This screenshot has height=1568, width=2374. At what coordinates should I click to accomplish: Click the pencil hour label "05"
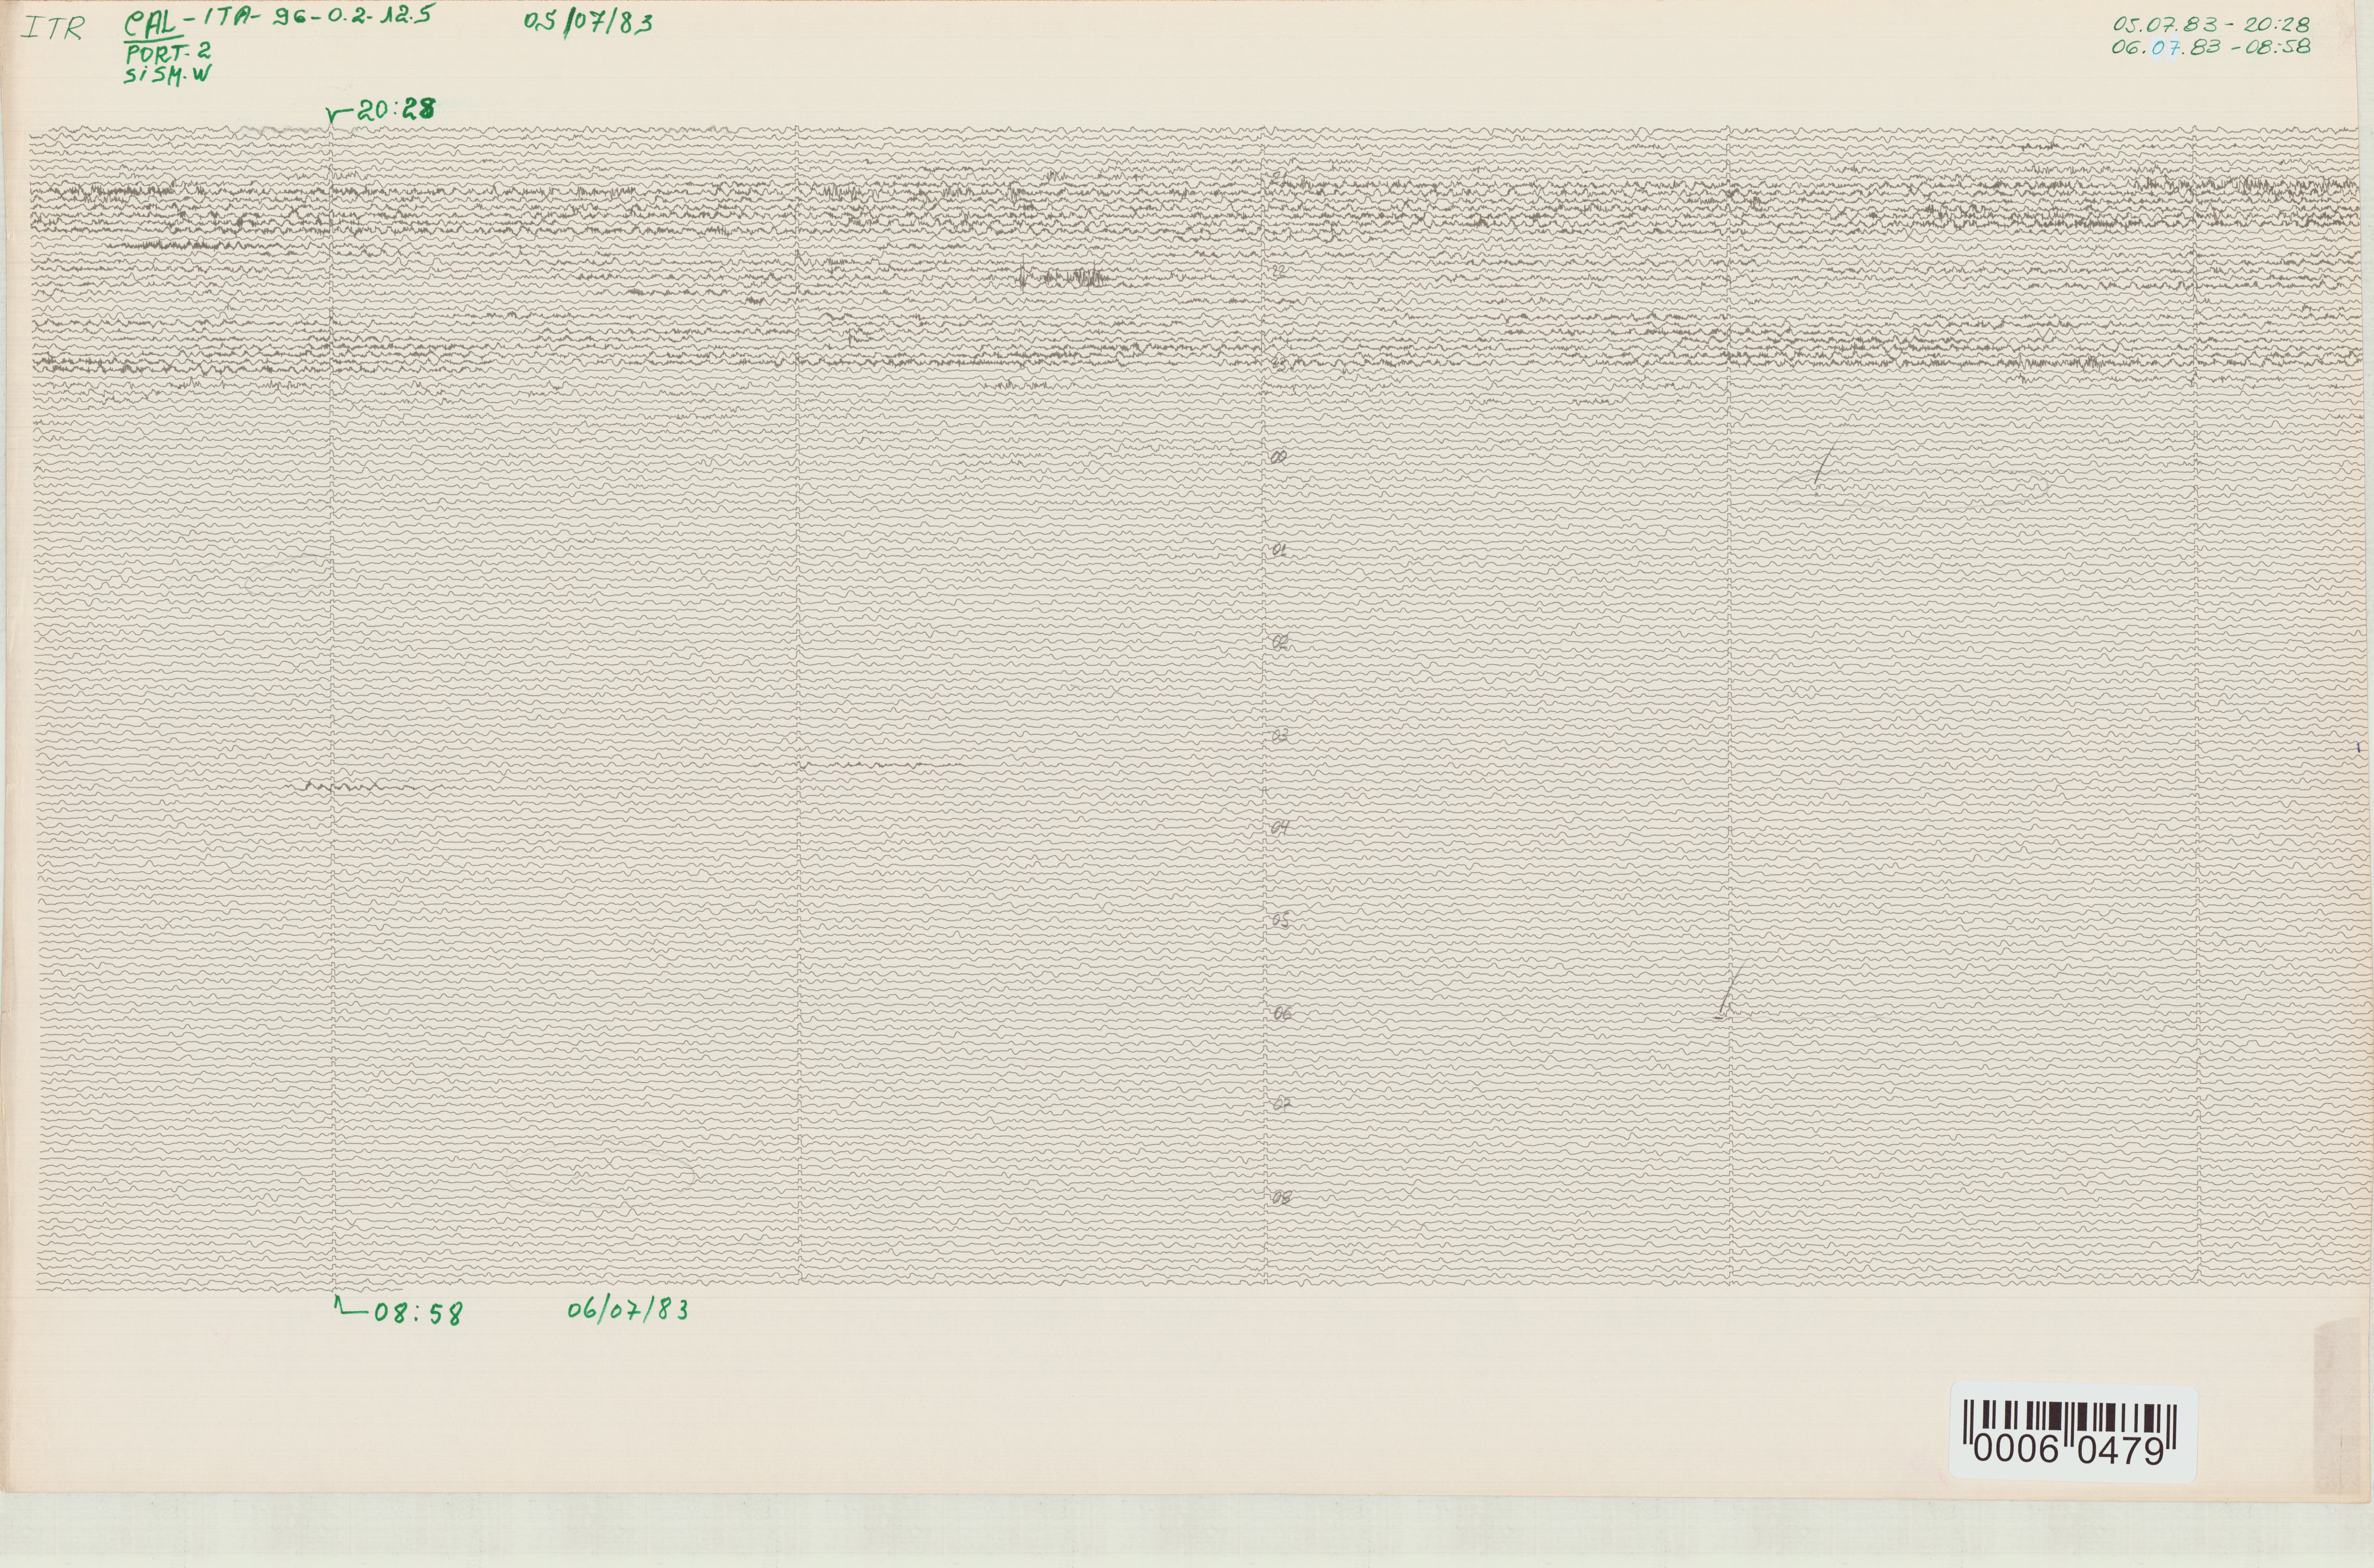tap(1281, 921)
